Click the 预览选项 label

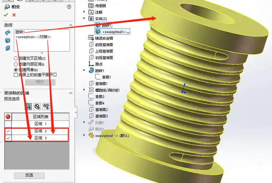click(x=12, y=99)
